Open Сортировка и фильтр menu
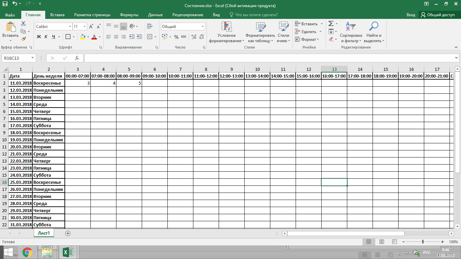461x259 pixels. point(351,32)
